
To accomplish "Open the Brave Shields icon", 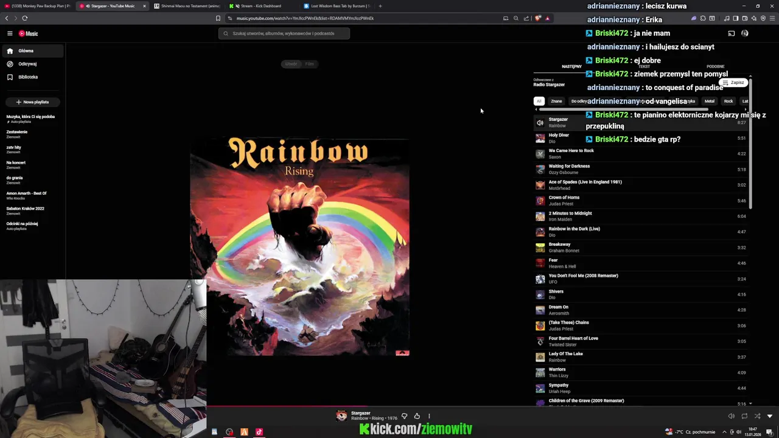I will 537,18.
